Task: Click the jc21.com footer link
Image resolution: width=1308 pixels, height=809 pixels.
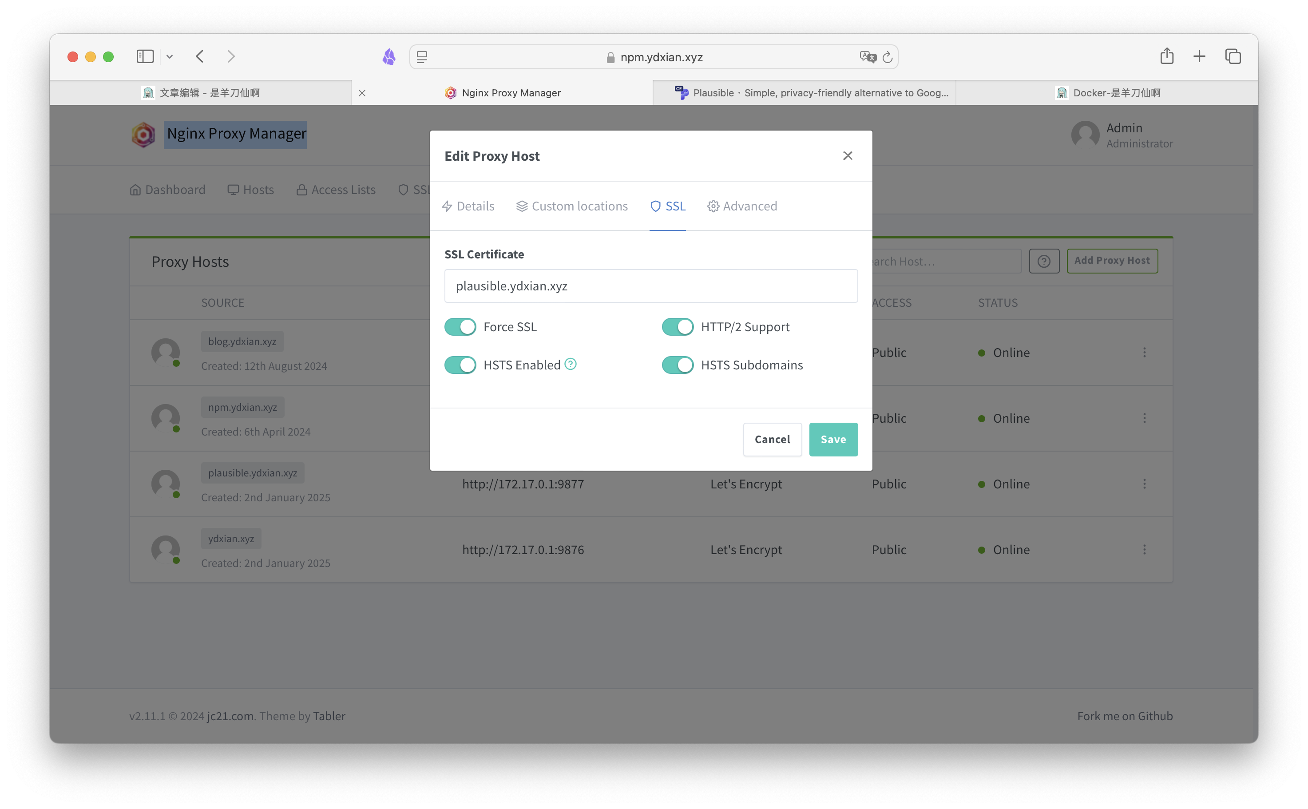Action: coord(230,717)
